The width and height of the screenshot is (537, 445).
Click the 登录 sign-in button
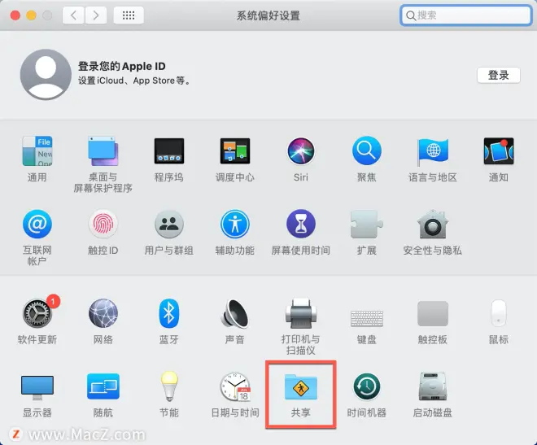tap(498, 76)
